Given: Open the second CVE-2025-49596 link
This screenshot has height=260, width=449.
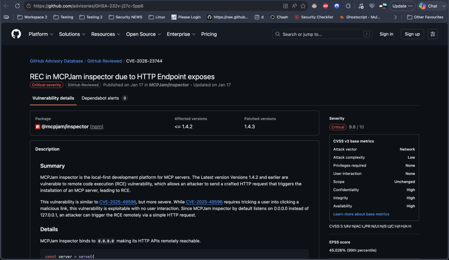Looking at the screenshot, I should click(204, 202).
